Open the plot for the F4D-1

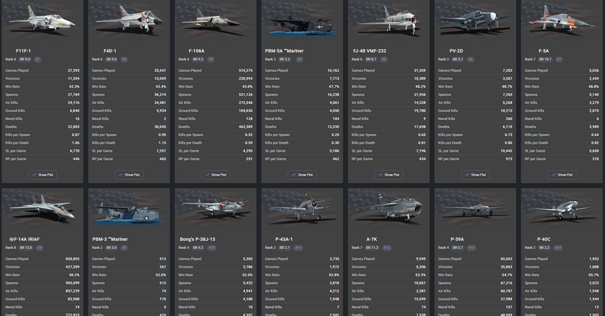point(129,175)
